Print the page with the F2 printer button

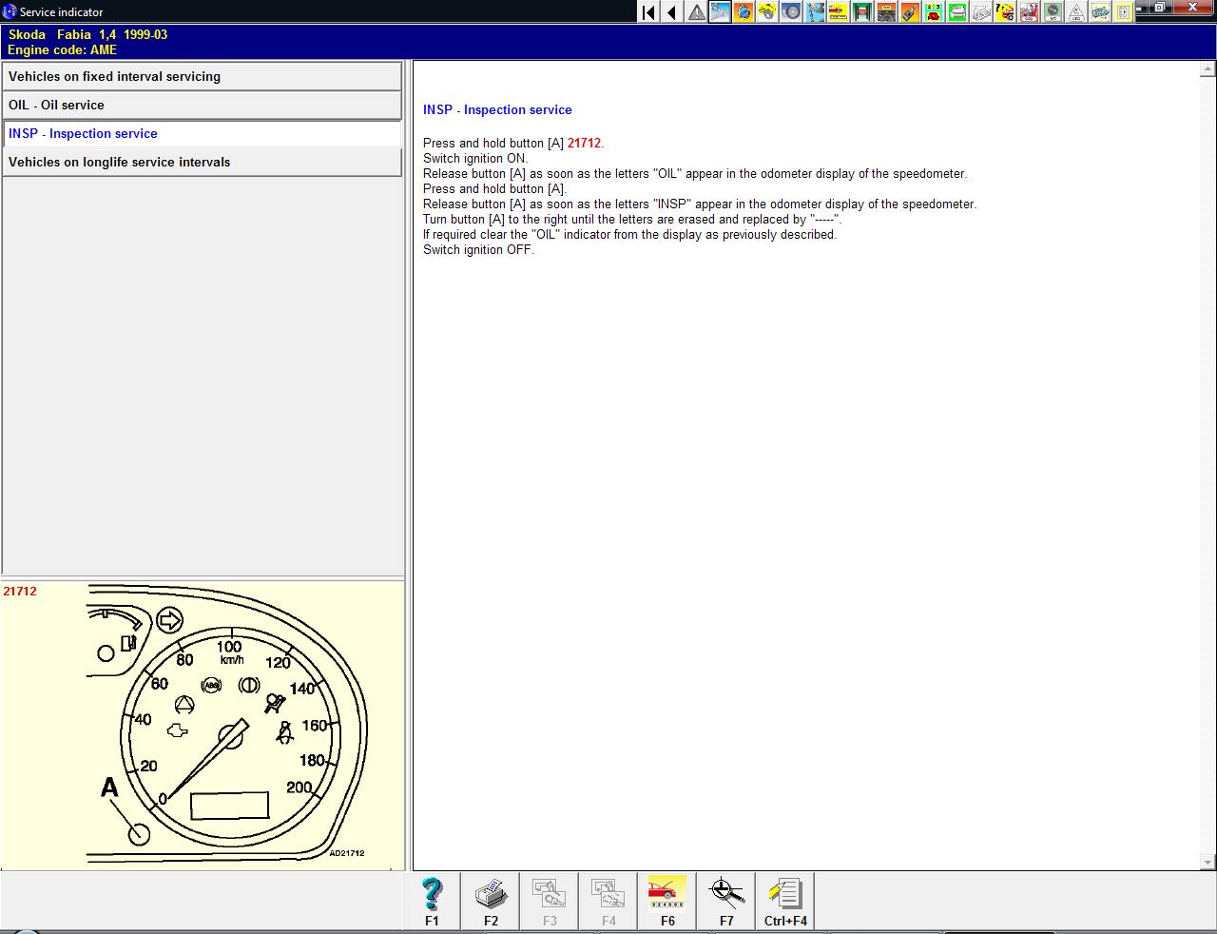(491, 901)
